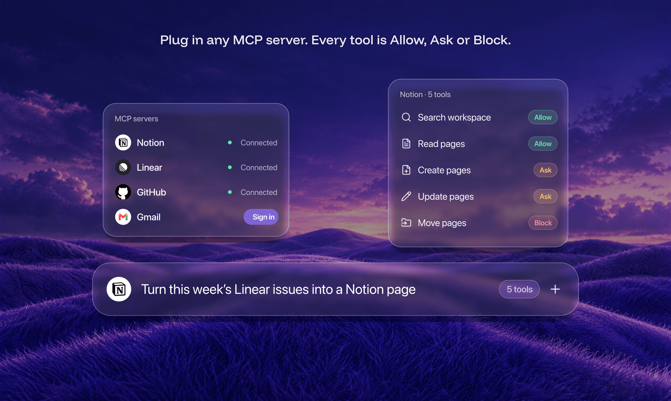The width and height of the screenshot is (671, 401).
Task: Toggle the Allow permission for Read pages
Action: [543, 144]
